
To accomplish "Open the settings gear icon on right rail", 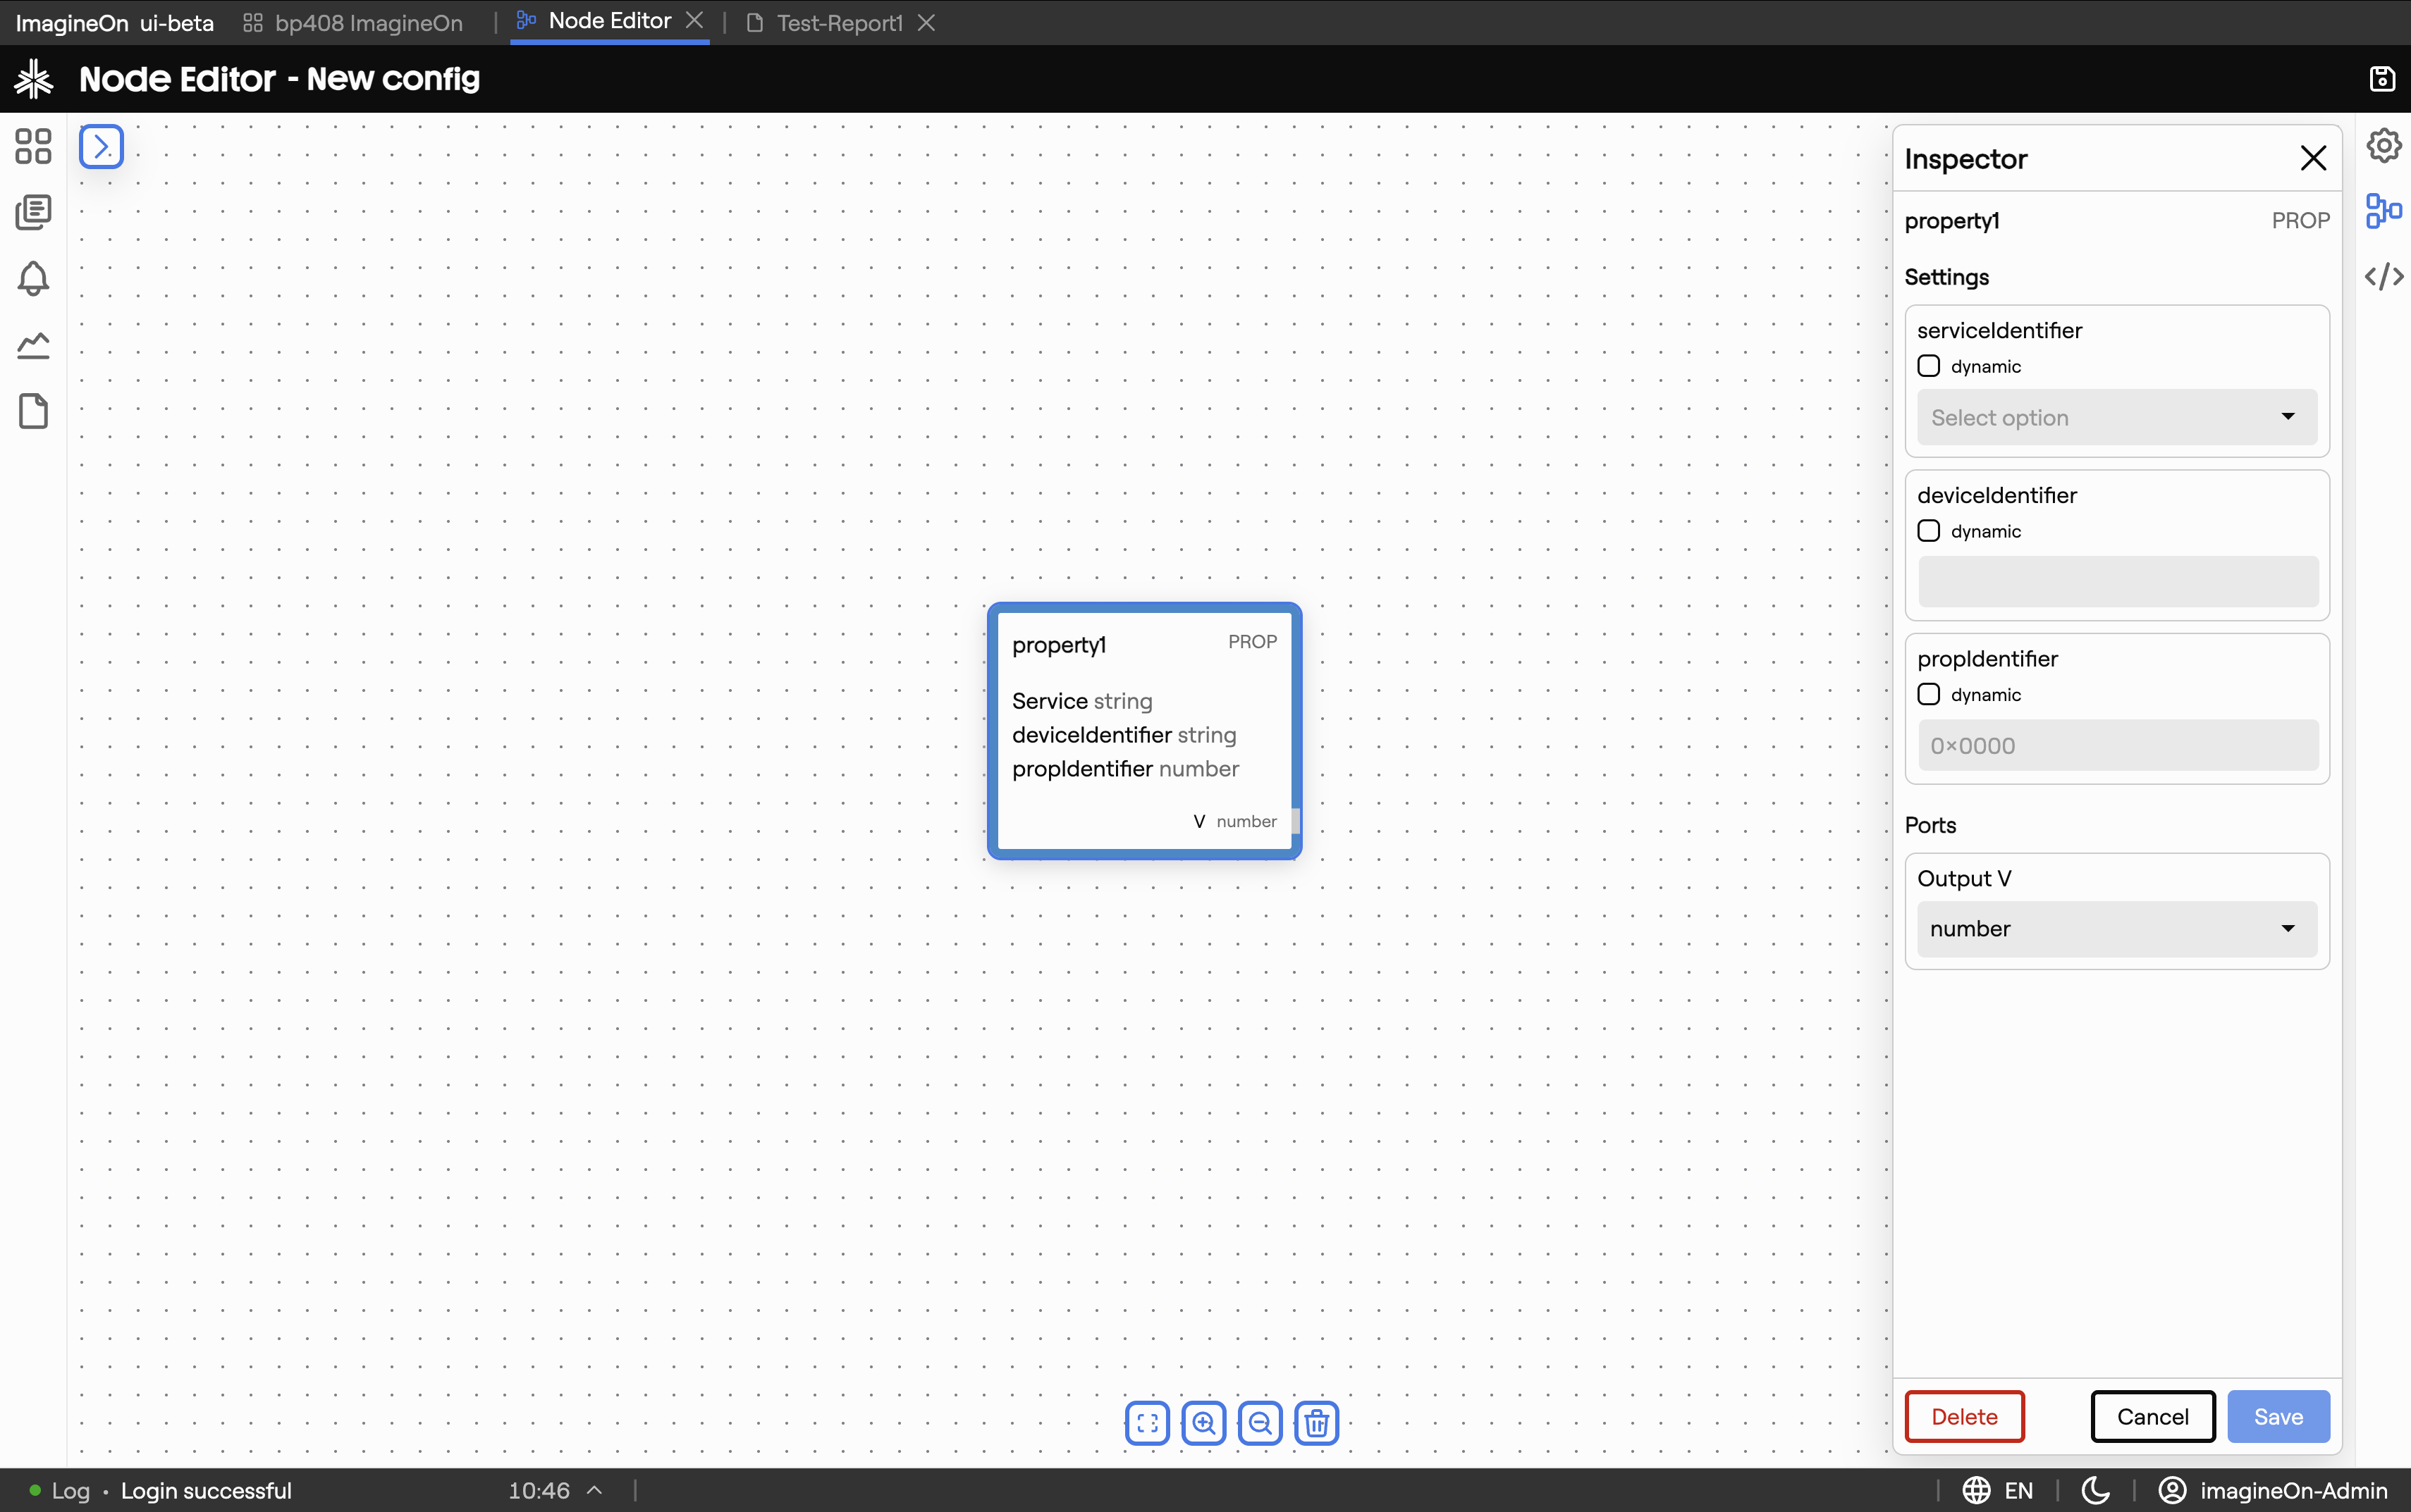I will 2383,145.
